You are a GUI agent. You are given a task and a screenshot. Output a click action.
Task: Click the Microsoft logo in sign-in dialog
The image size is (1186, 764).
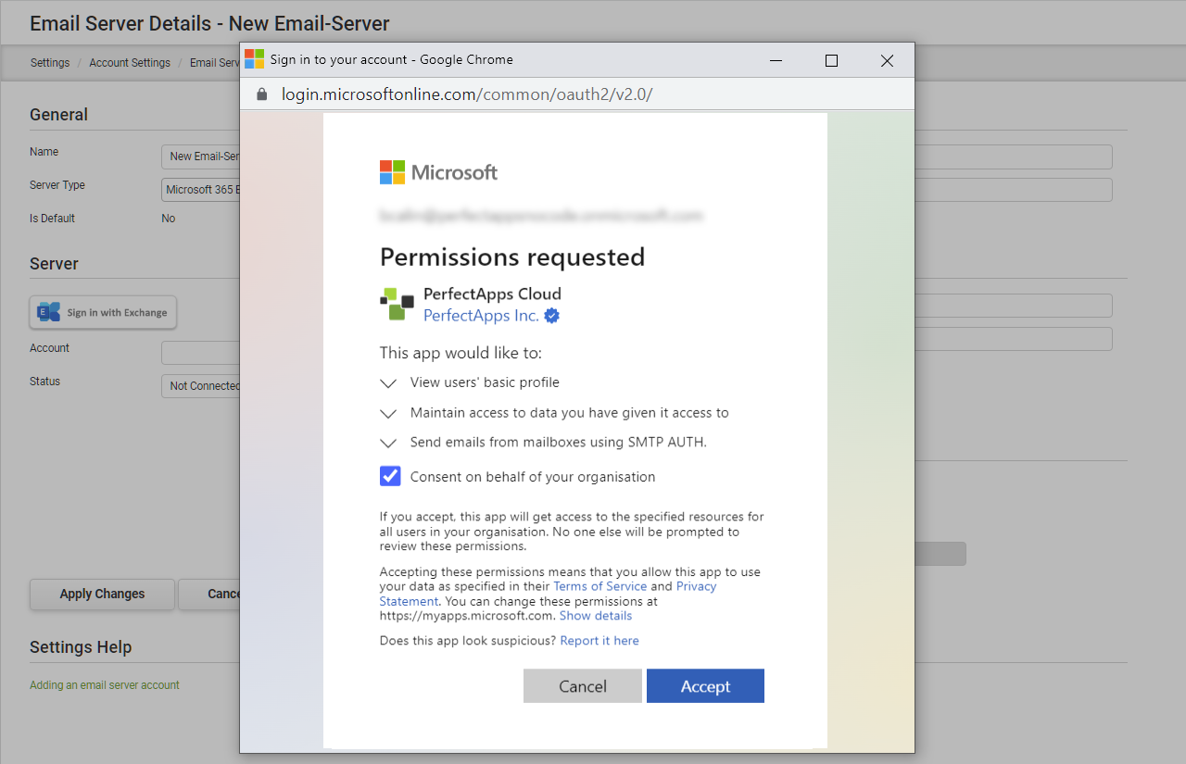[x=438, y=172]
